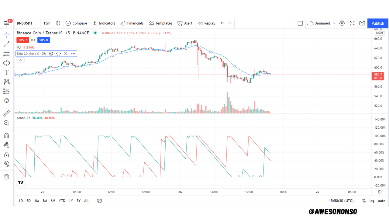Viewport: 389px width, 219px height.
Task: Click the Aroon 25 indicator label
Action: pos(23,118)
